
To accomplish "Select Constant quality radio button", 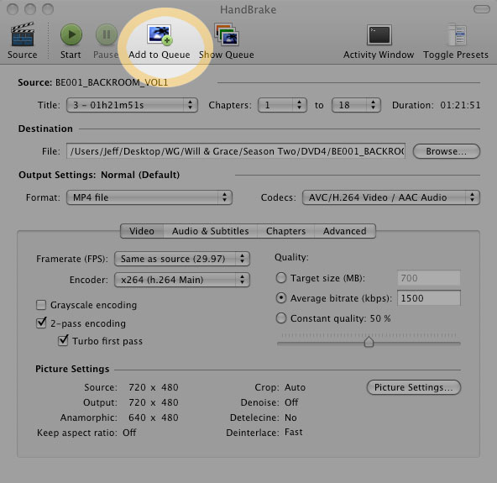I will 281,318.
